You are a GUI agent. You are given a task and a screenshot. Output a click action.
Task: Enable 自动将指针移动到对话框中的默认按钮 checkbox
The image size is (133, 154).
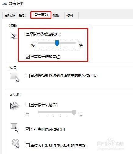(27, 76)
